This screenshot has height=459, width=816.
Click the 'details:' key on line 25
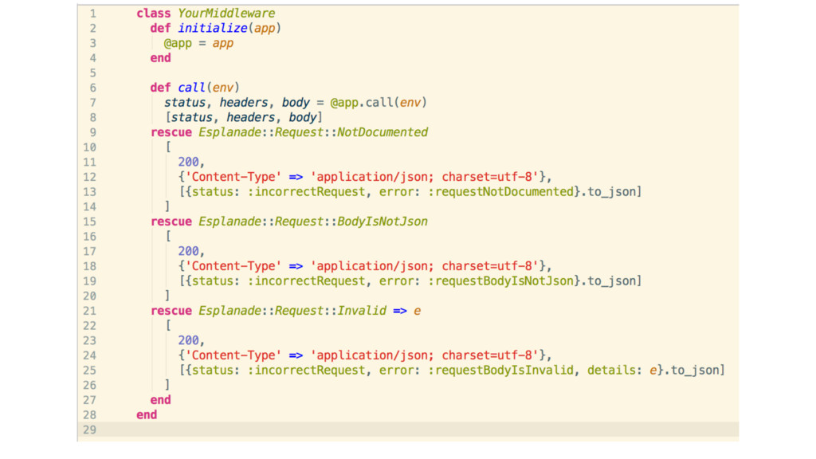tap(614, 370)
